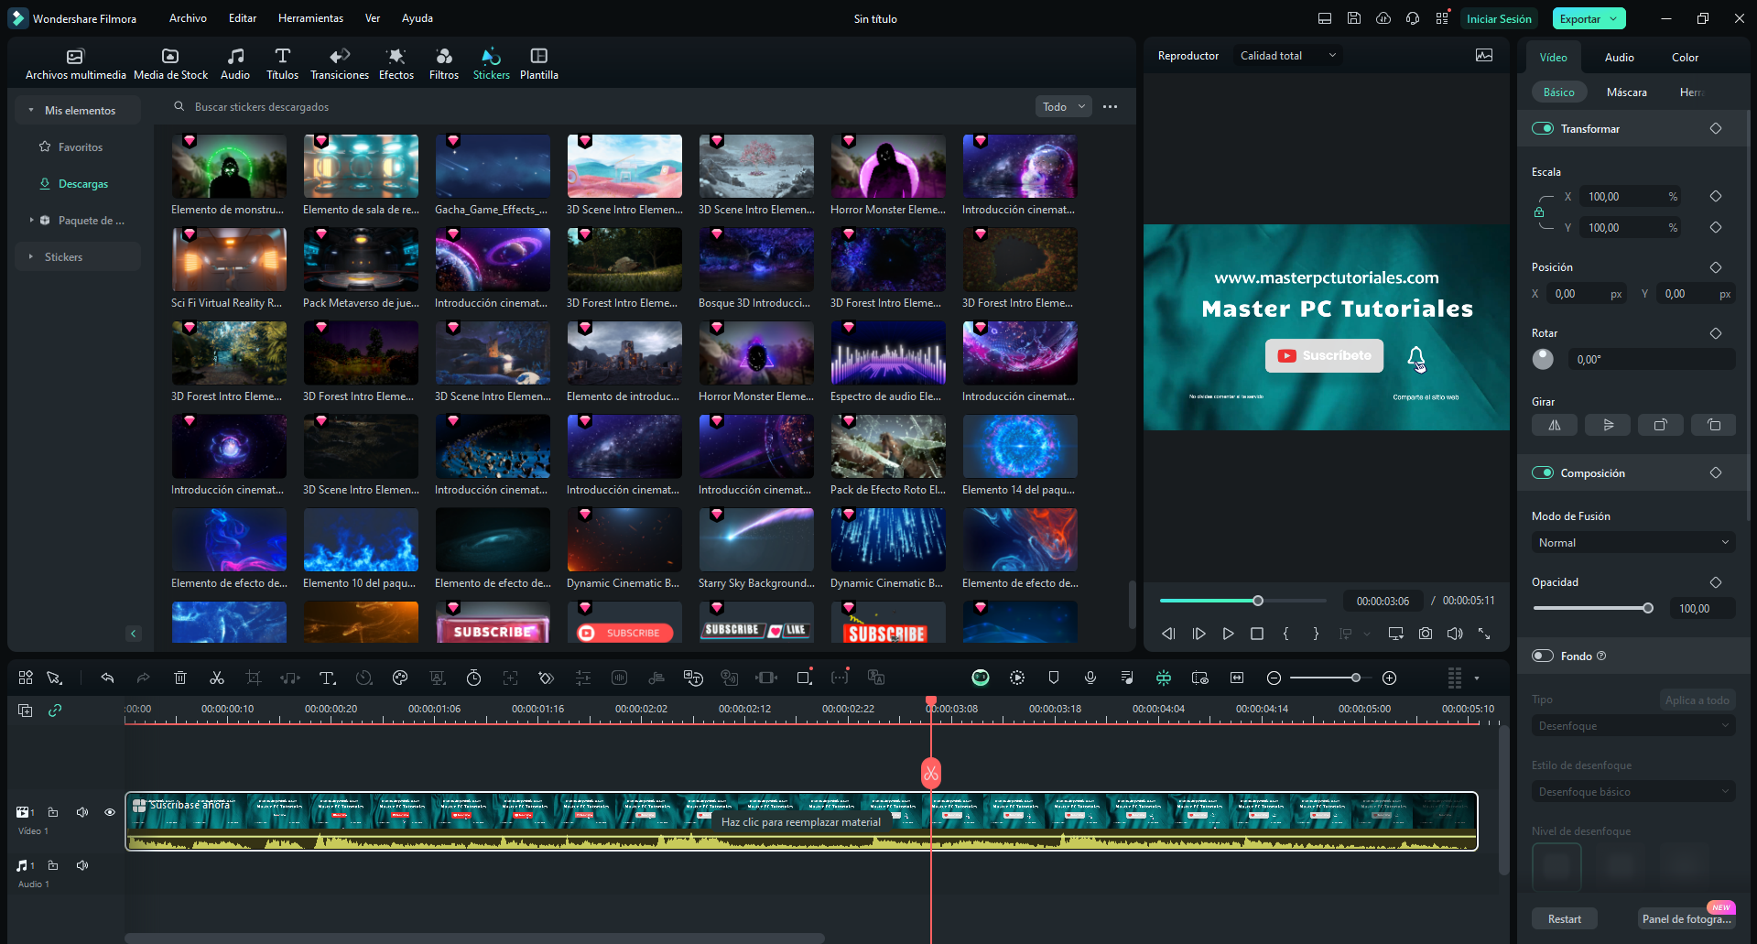Flip vertically in the Girar section

pyautogui.click(x=1608, y=425)
